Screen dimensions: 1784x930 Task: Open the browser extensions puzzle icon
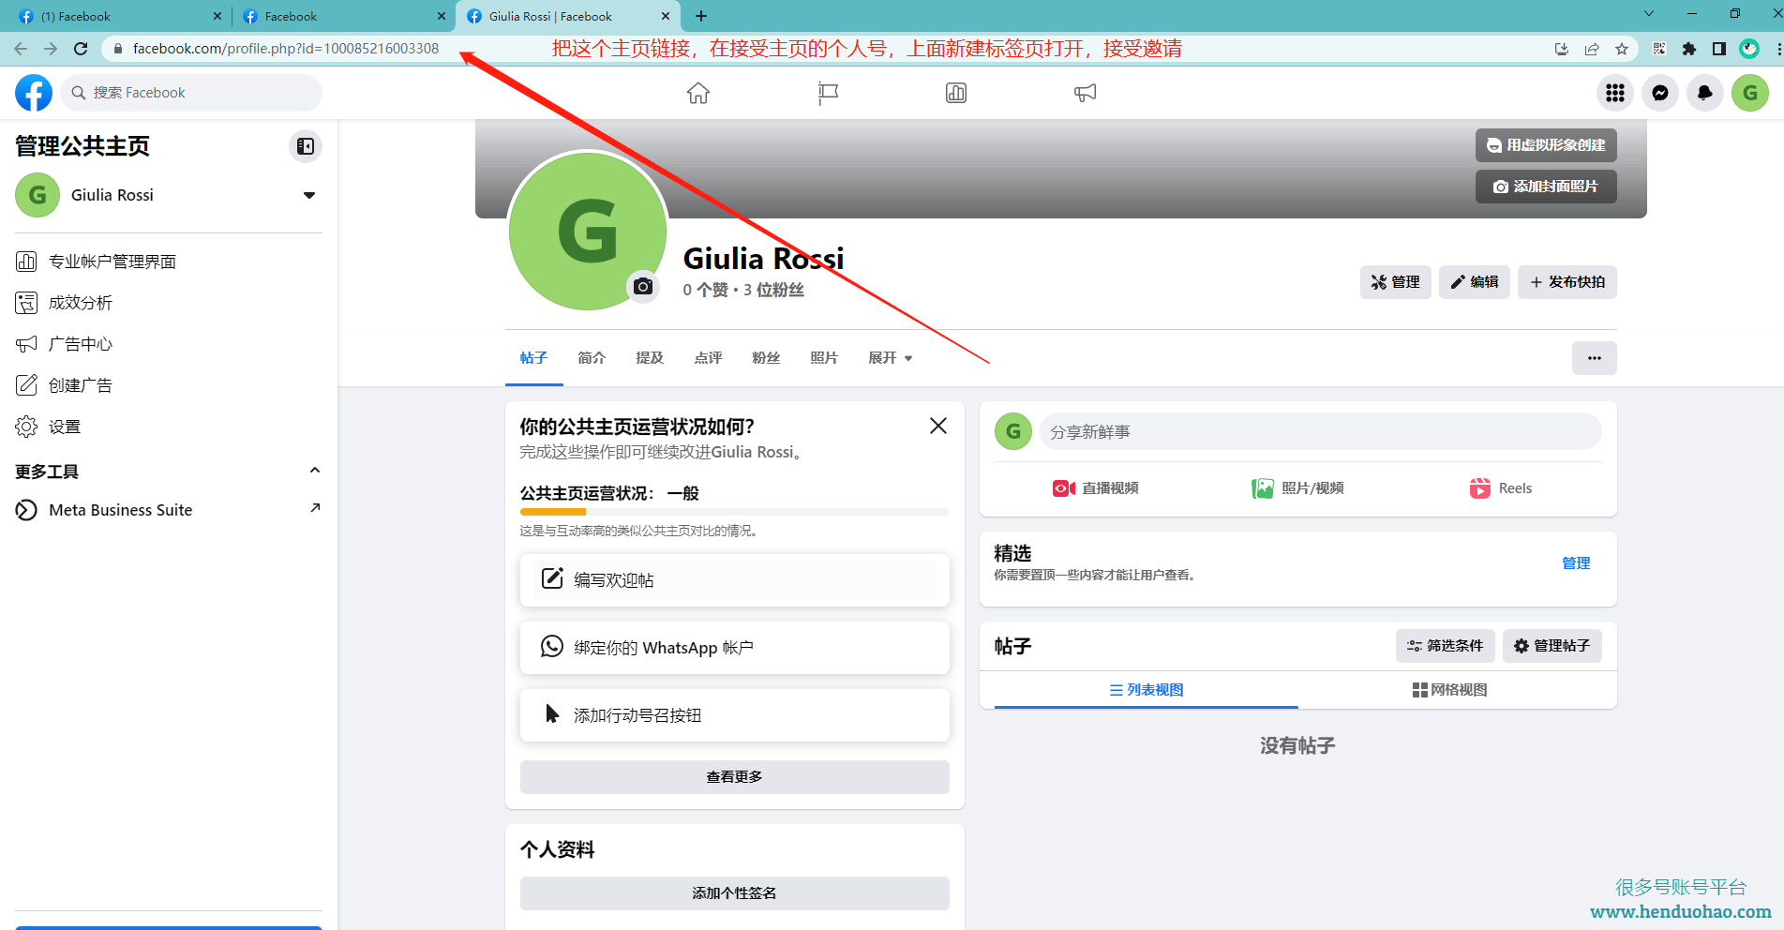1689,49
